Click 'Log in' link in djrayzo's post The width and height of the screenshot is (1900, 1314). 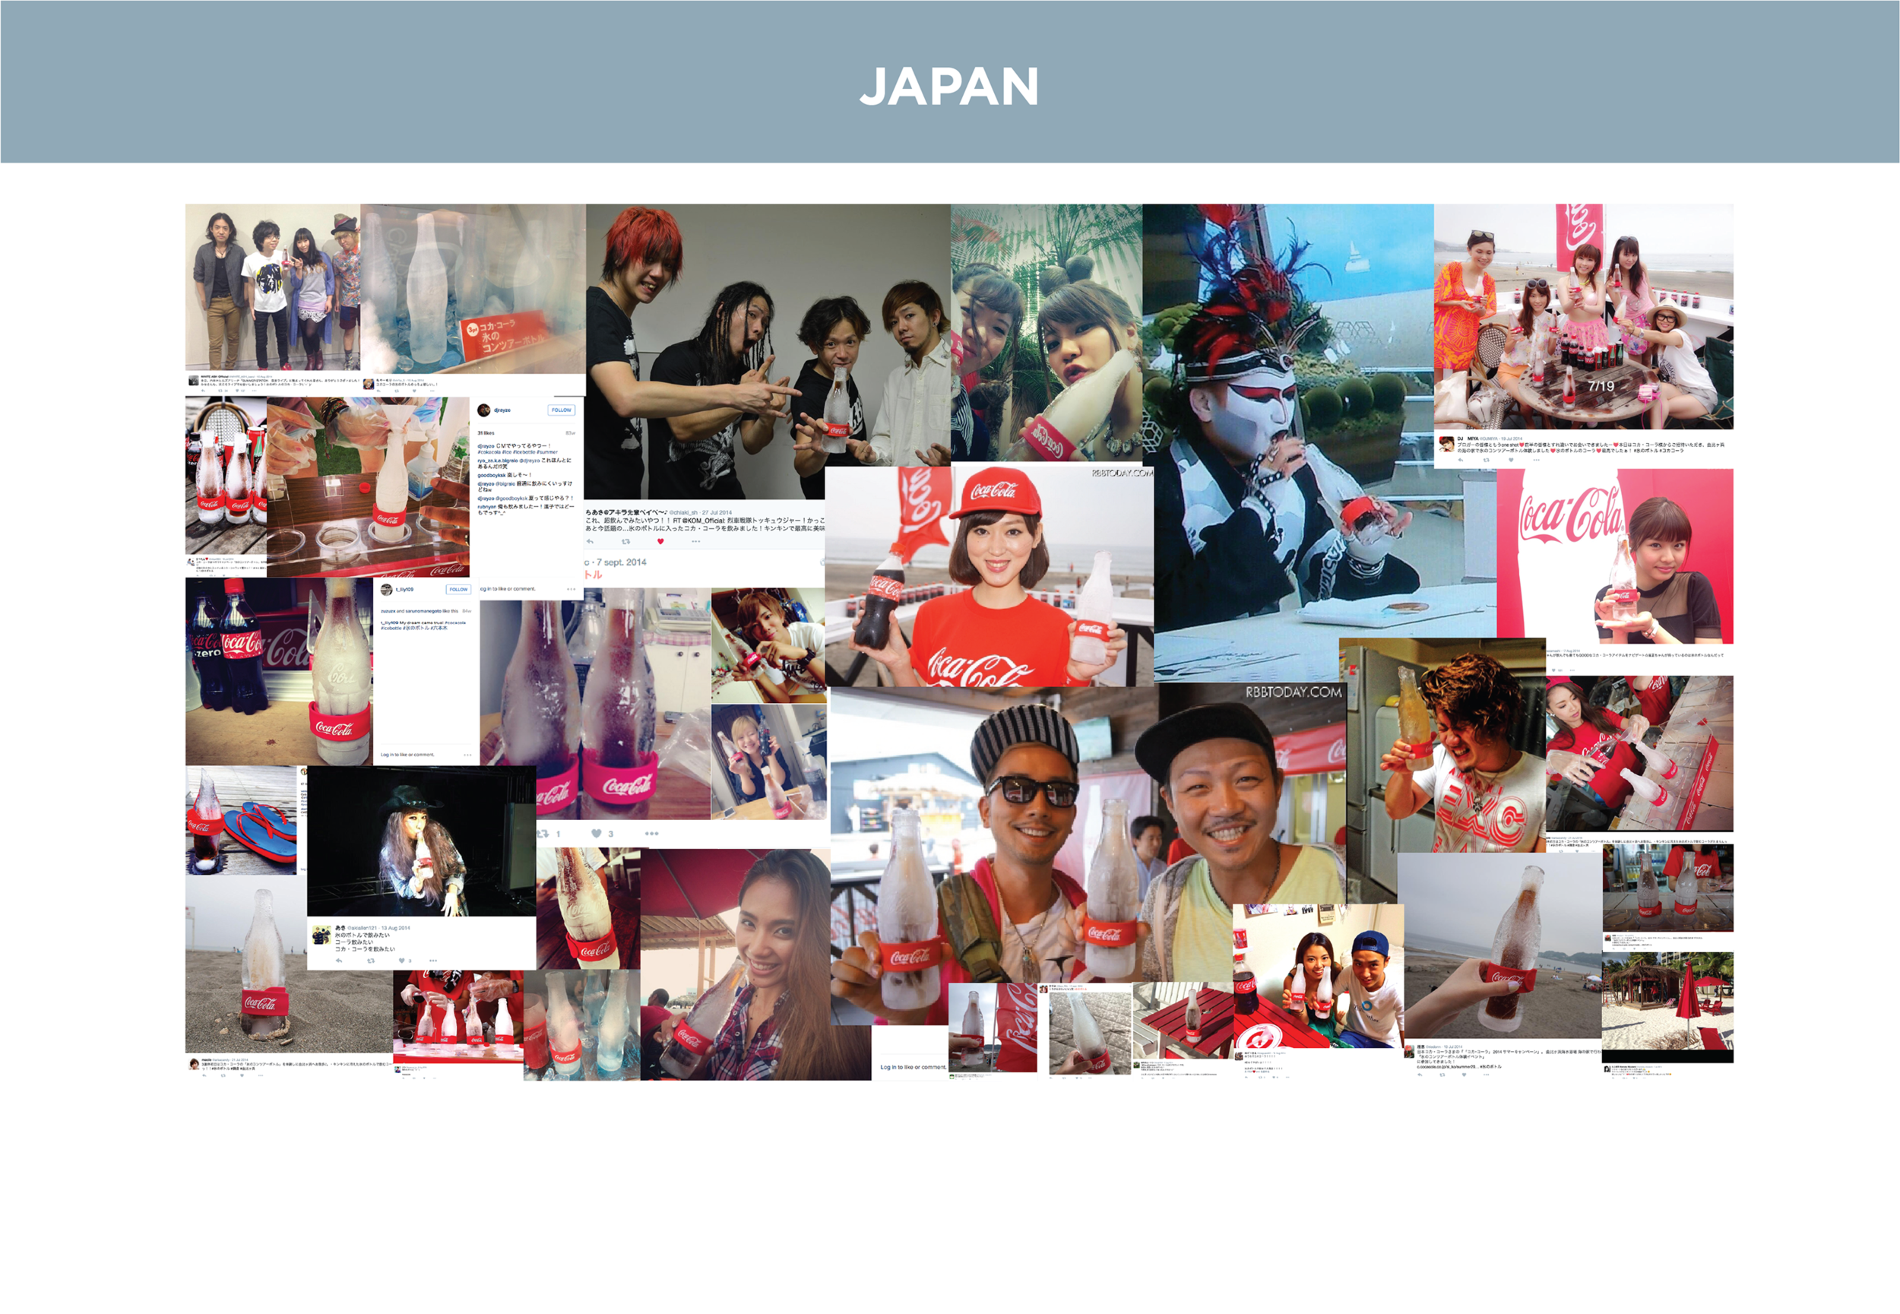point(486,589)
